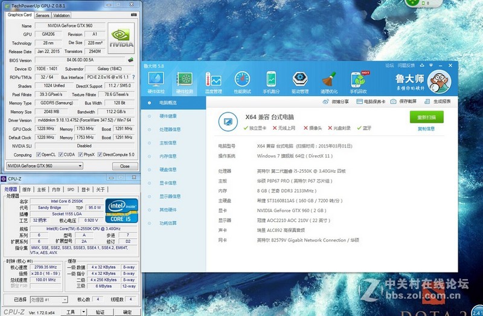Image resolution: width=483 pixels, height=316 pixels.
Task: Open Lu Dashi title bar dropdown menu icon
Action: click(430, 65)
